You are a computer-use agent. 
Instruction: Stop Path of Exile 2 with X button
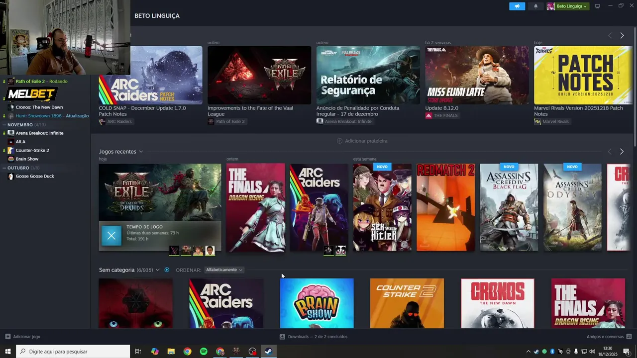tap(111, 236)
